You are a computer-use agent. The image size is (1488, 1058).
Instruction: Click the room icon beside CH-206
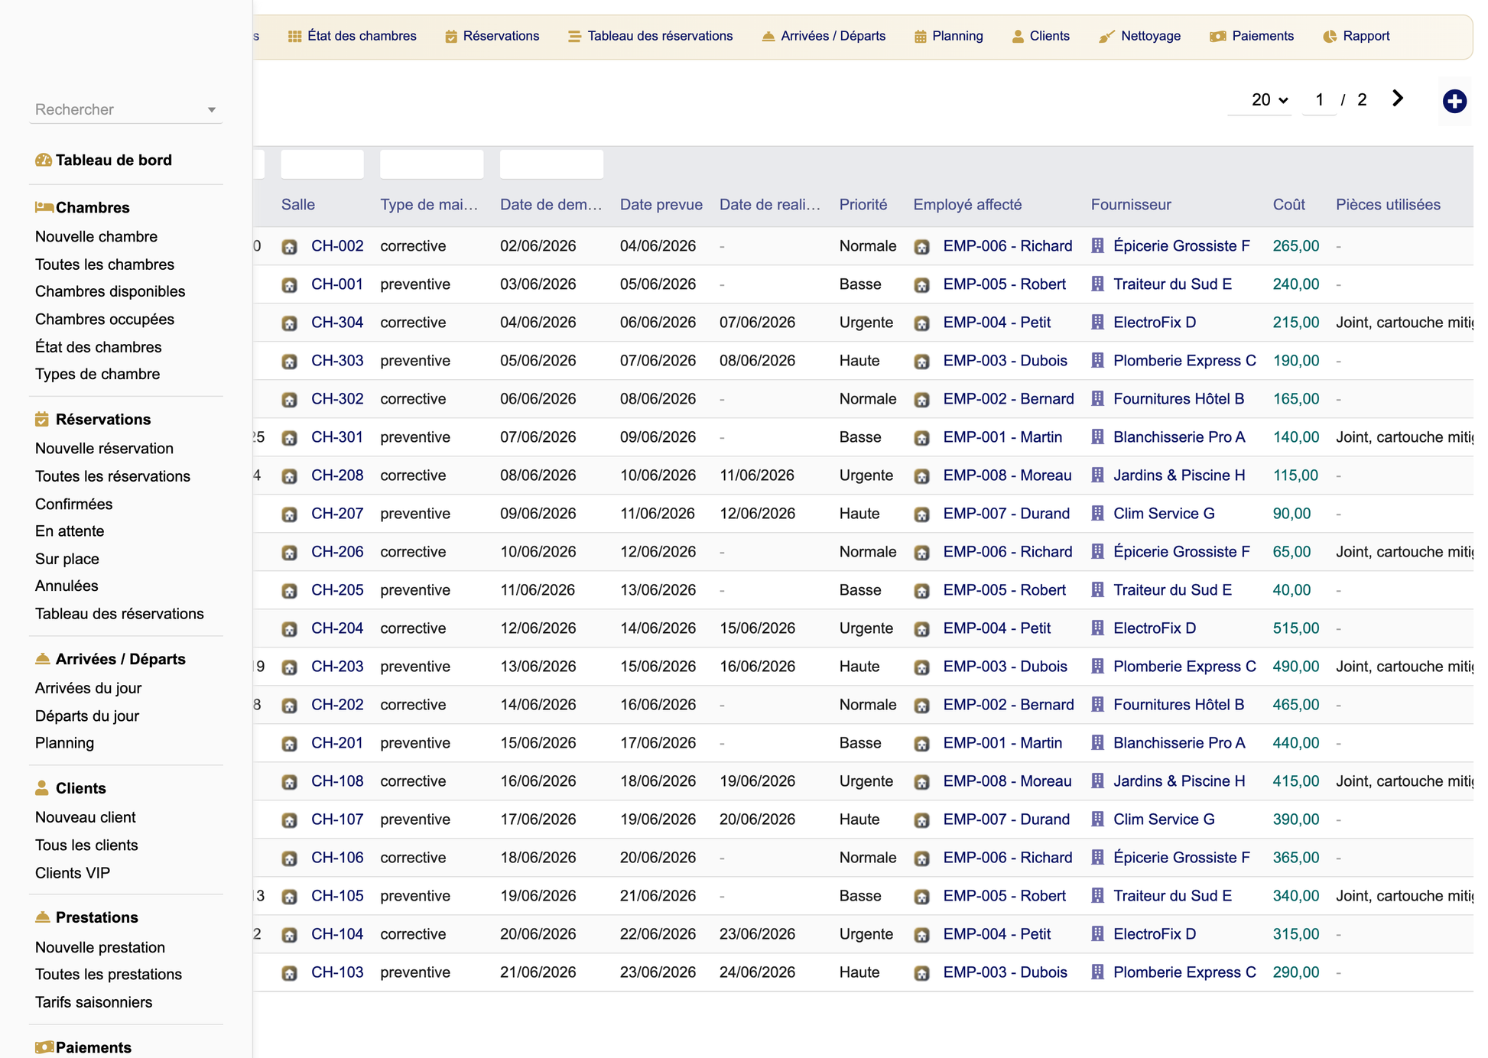point(289,553)
